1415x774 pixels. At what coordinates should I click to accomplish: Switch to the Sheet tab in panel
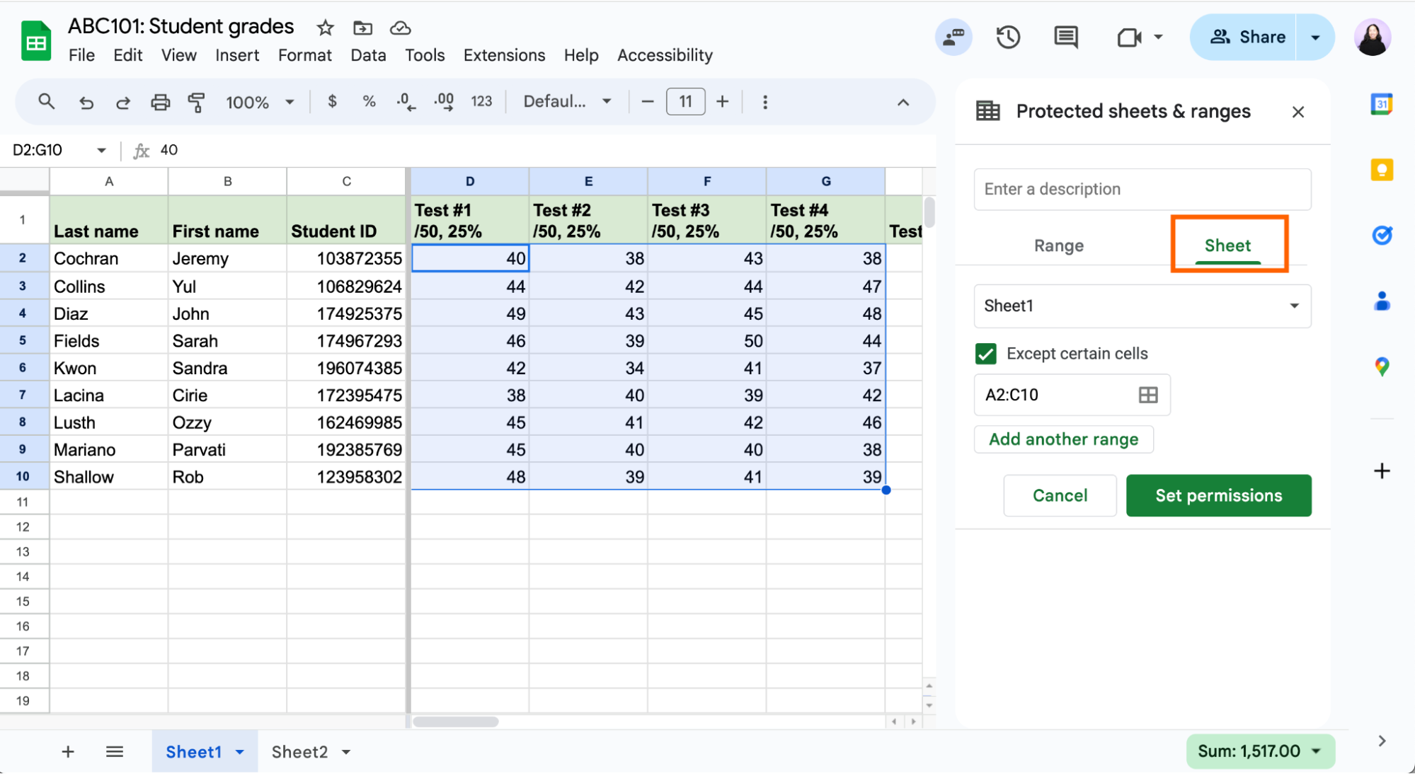[1227, 246]
